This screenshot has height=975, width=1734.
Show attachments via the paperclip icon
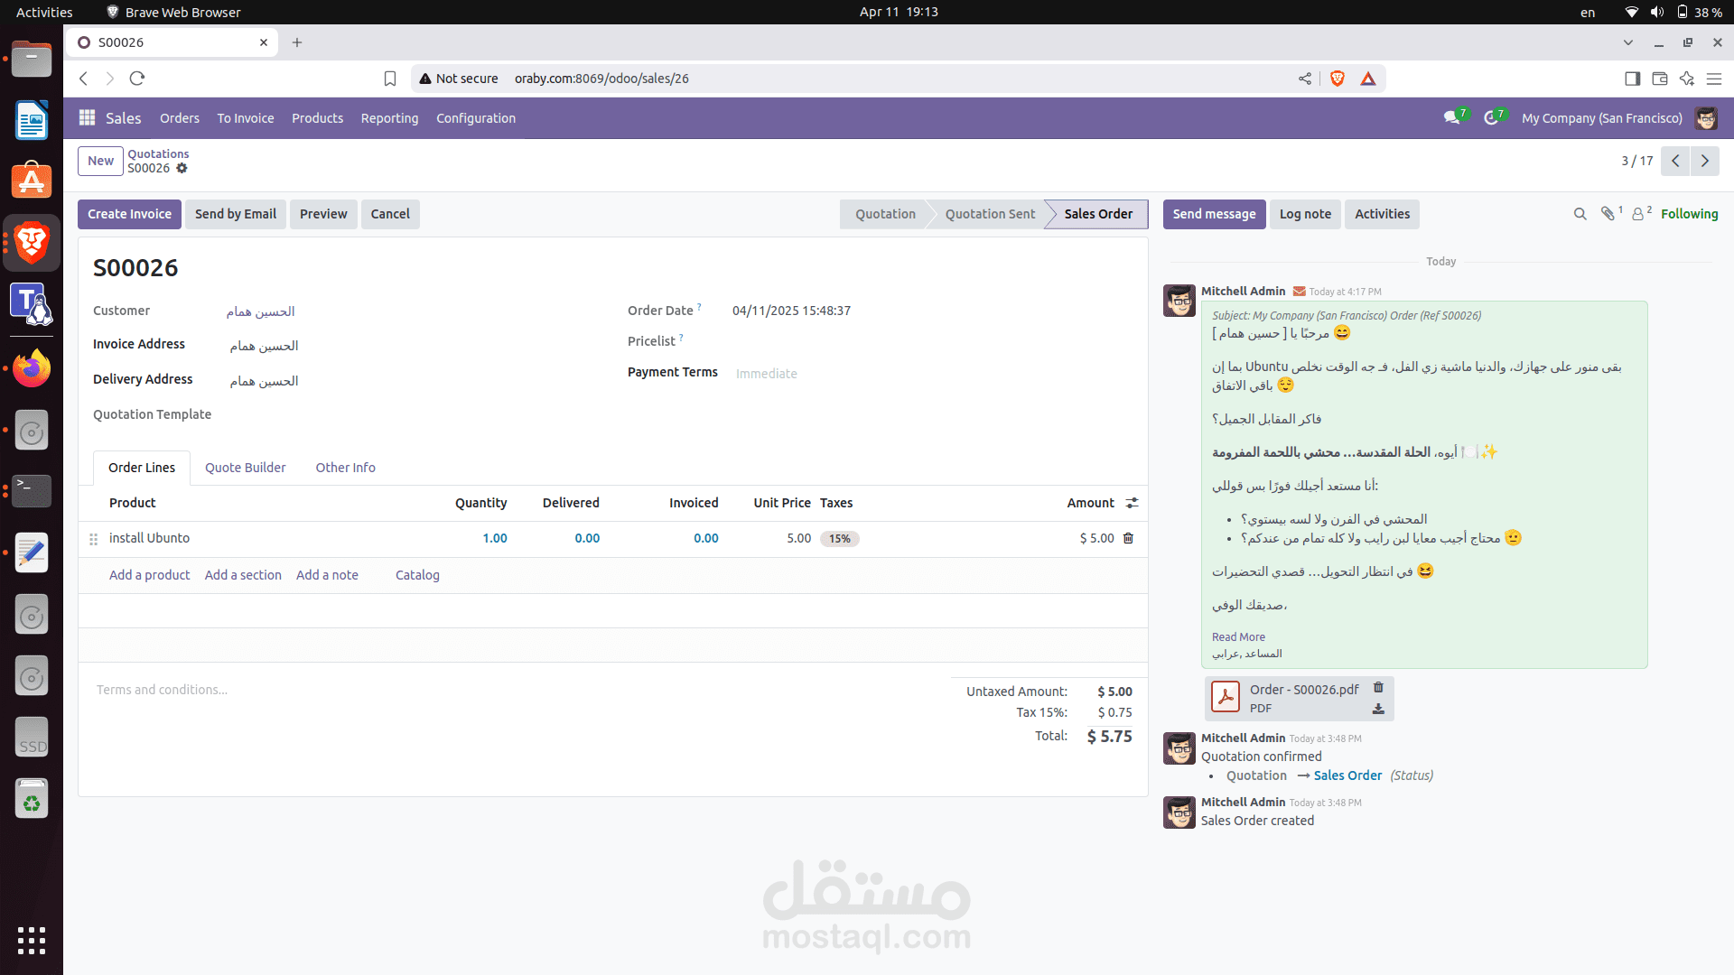[1608, 214]
